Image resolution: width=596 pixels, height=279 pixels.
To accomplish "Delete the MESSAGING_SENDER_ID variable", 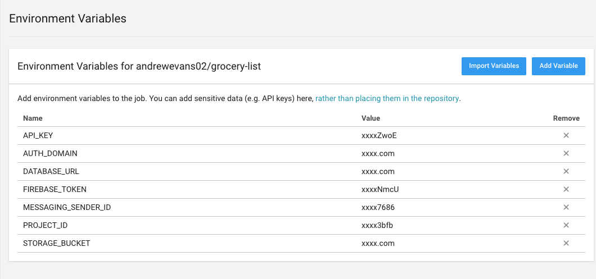I will pos(566,207).
